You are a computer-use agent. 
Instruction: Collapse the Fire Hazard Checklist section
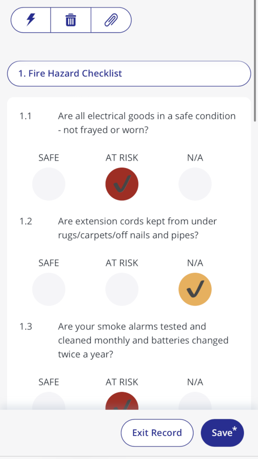[129, 73]
